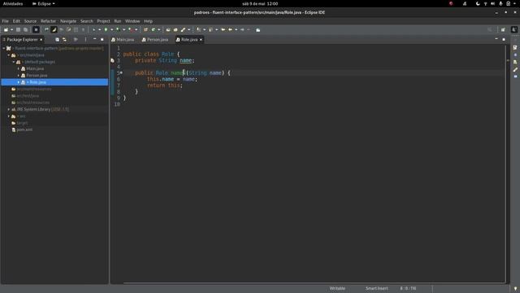This screenshot has height=293, width=520.
Task: Click the green Run toolbar button
Action: (x=106, y=30)
